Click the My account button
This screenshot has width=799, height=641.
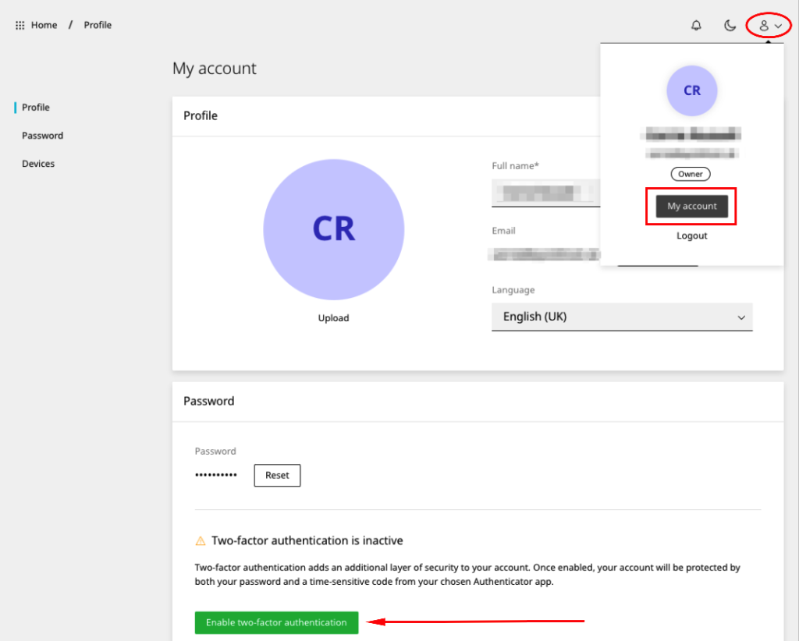[692, 206]
